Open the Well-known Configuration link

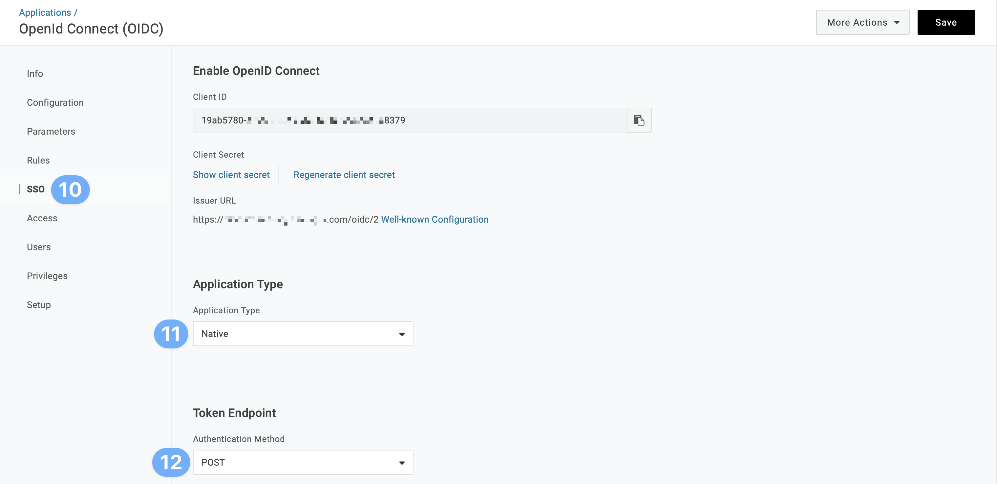(435, 220)
